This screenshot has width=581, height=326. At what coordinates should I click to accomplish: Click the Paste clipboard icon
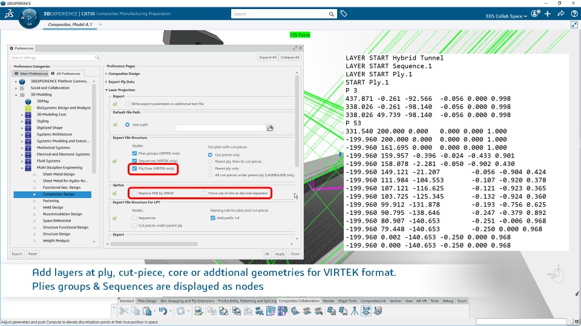(147, 312)
